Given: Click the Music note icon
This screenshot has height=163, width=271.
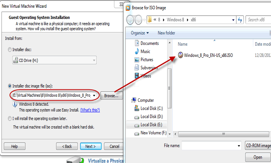Looking at the screenshot, I should (x=137, y=51).
